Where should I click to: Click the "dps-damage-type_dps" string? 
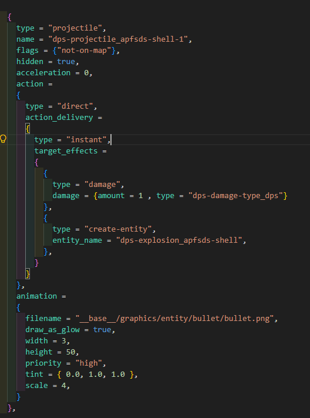tap(235, 196)
